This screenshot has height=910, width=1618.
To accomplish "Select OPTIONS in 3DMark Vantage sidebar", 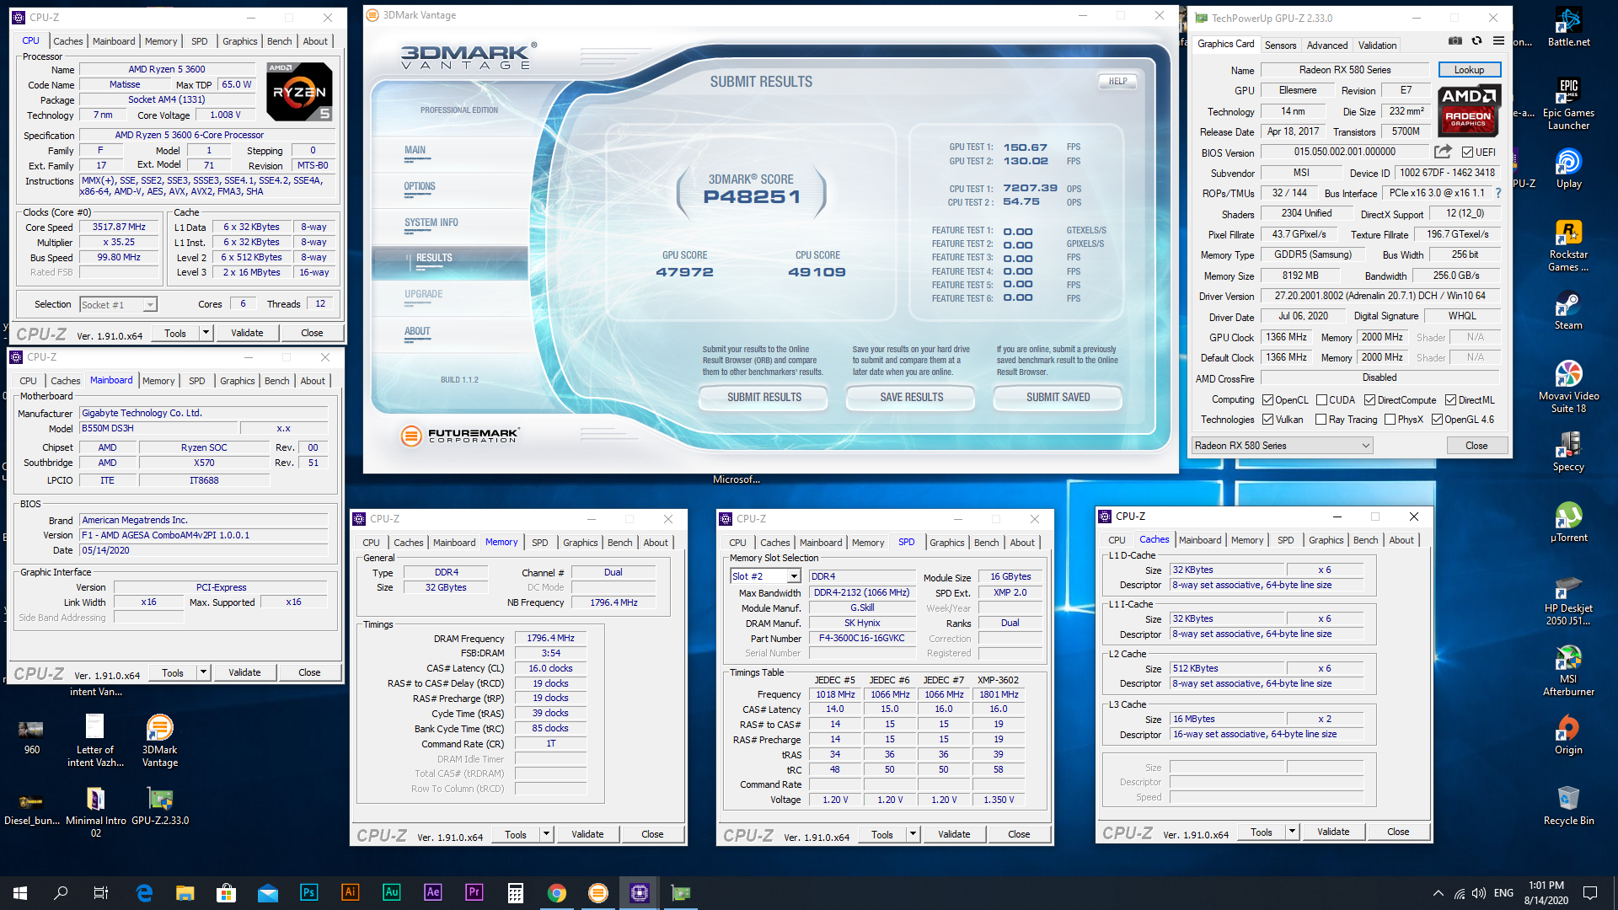I will tap(420, 187).
